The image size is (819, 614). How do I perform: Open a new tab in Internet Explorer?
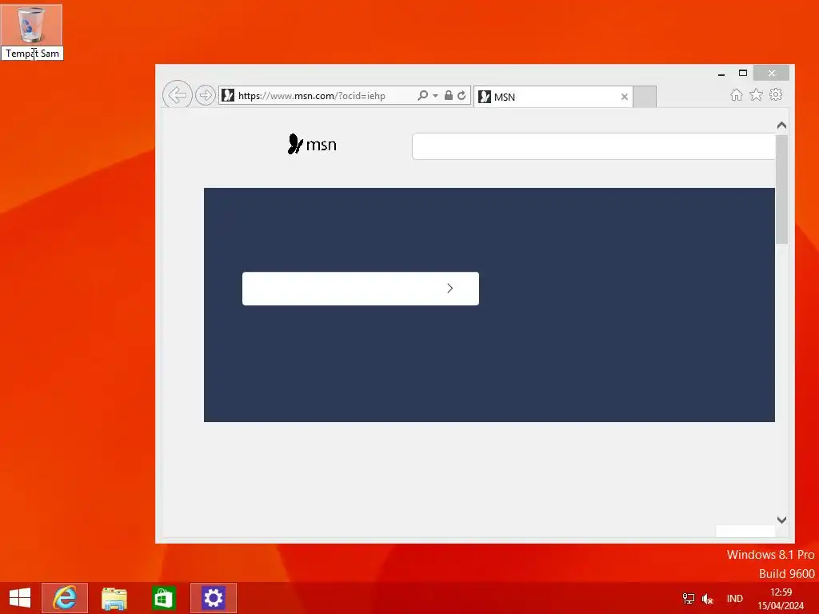click(645, 97)
